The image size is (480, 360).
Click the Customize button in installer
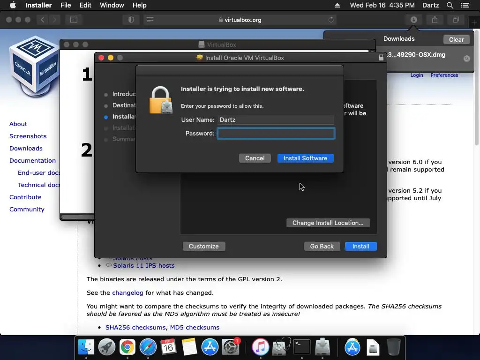204,247
